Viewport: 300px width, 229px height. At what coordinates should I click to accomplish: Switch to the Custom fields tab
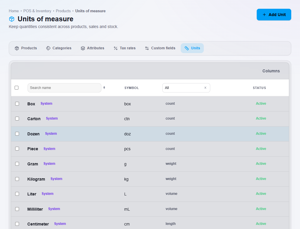(160, 48)
